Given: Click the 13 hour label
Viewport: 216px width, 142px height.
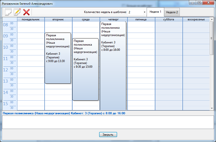Looking at the screenshot, I should [6, 81].
